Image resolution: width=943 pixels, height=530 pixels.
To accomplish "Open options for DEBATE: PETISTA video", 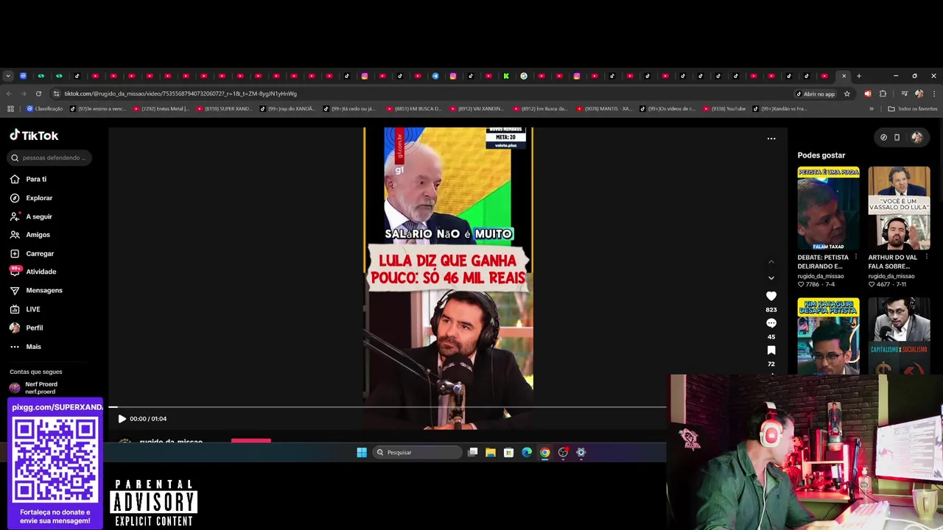I will coord(855,257).
